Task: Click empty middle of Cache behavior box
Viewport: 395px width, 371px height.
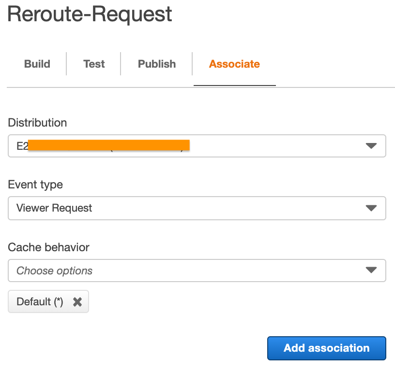Action: coord(227,271)
